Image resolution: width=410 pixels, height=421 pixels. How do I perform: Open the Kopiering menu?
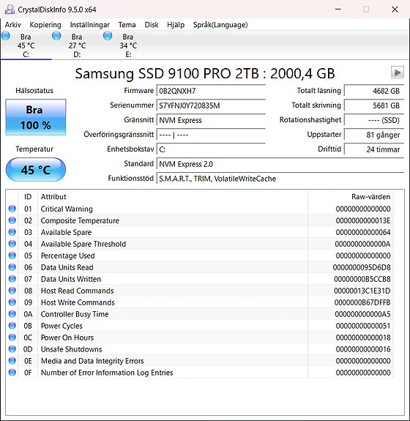pos(45,25)
